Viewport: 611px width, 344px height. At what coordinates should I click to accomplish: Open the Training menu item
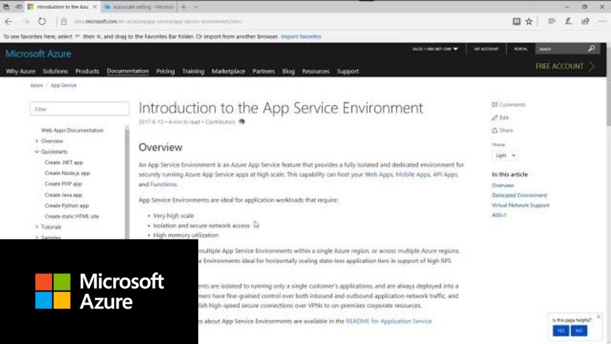(x=193, y=71)
